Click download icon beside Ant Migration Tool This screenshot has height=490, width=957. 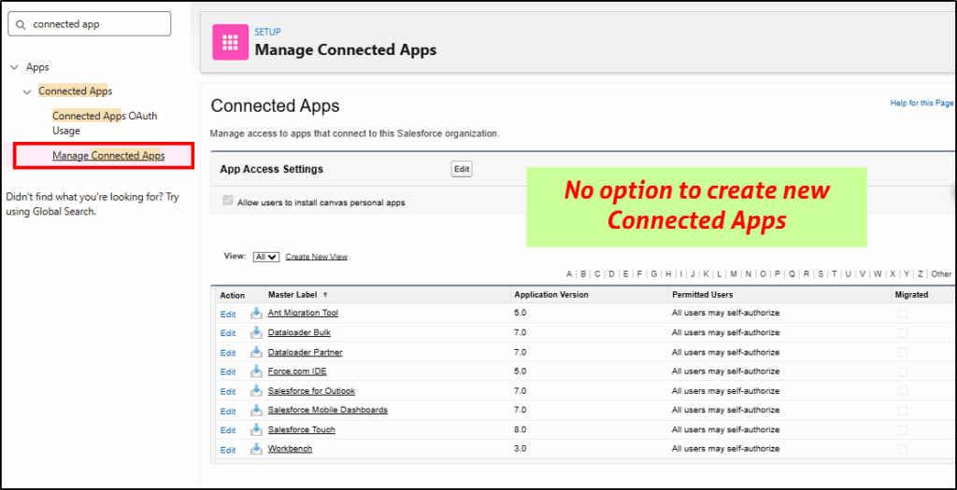256,314
